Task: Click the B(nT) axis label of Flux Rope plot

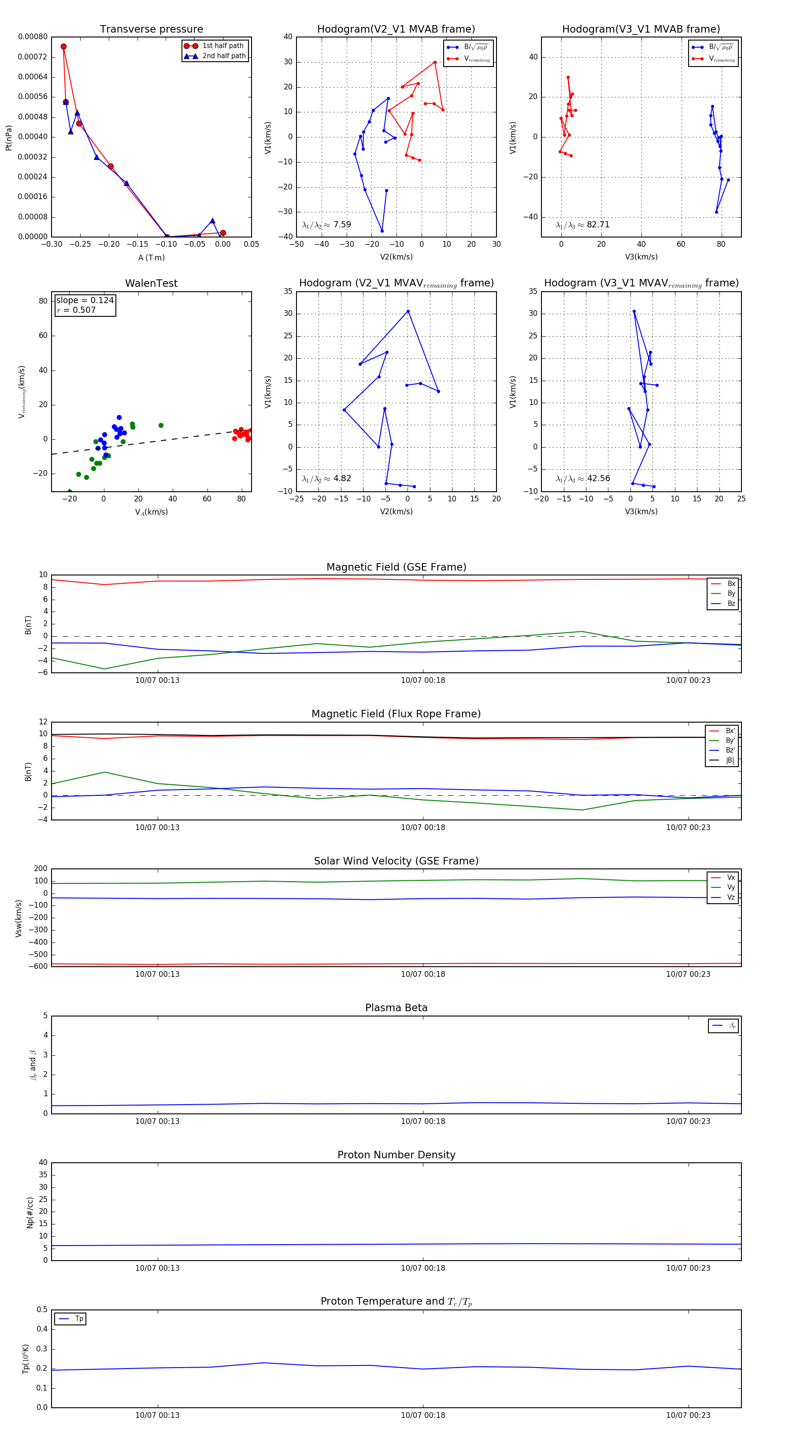Action: coord(28,772)
